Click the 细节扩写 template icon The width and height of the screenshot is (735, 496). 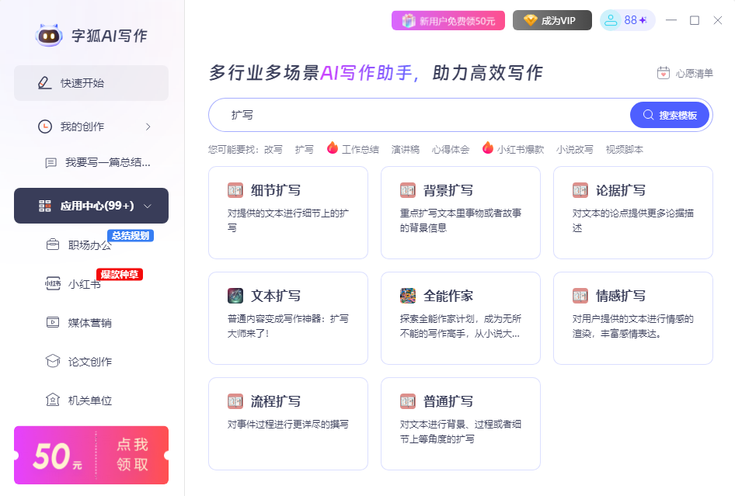[235, 190]
